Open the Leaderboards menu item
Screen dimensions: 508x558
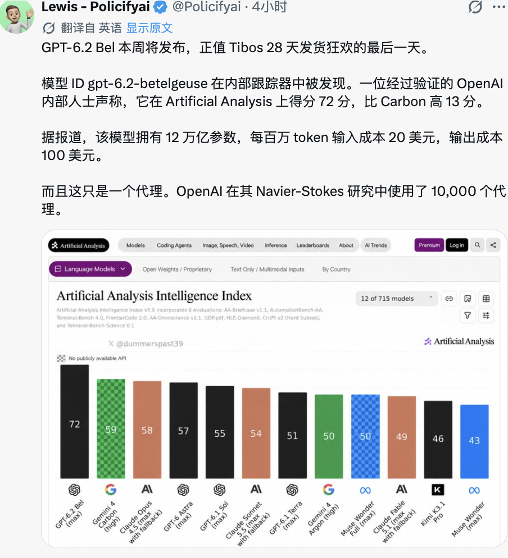pos(313,245)
